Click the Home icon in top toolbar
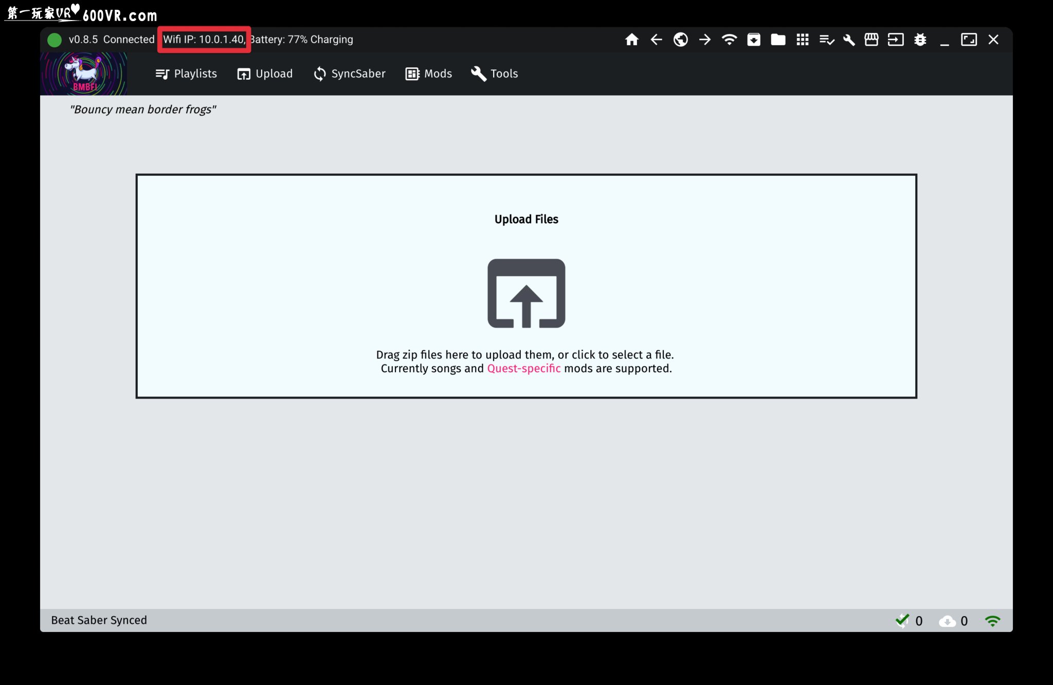 tap(631, 40)
